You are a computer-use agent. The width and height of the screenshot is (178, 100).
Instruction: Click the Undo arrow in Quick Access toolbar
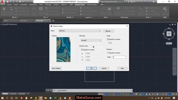[x=23, y=2]
